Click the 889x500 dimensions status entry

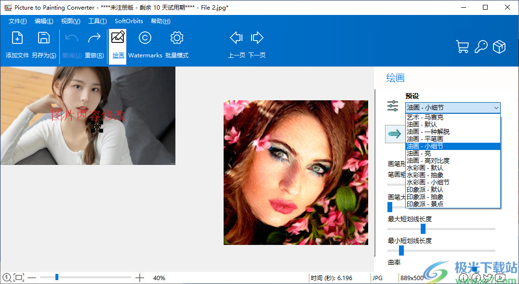pos(412,278)
